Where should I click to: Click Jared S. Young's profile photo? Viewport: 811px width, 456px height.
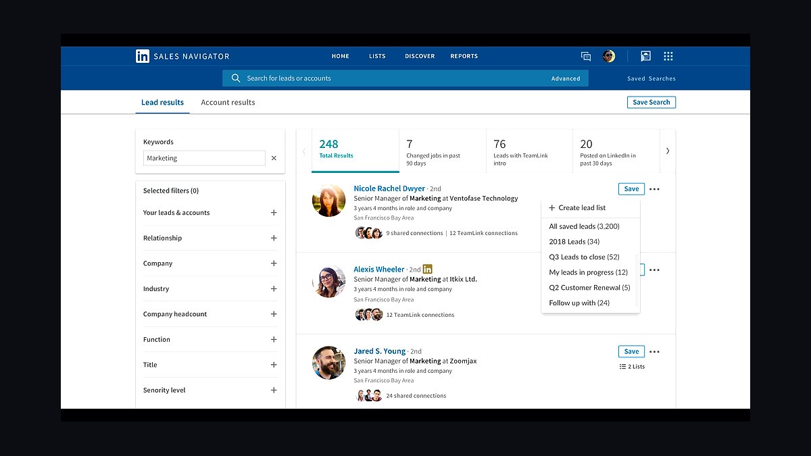pyautogui.click(x=329, y=363)
